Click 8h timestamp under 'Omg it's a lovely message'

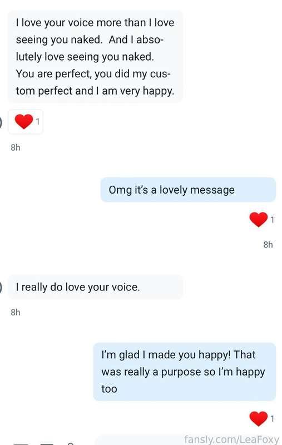point(268,245)
